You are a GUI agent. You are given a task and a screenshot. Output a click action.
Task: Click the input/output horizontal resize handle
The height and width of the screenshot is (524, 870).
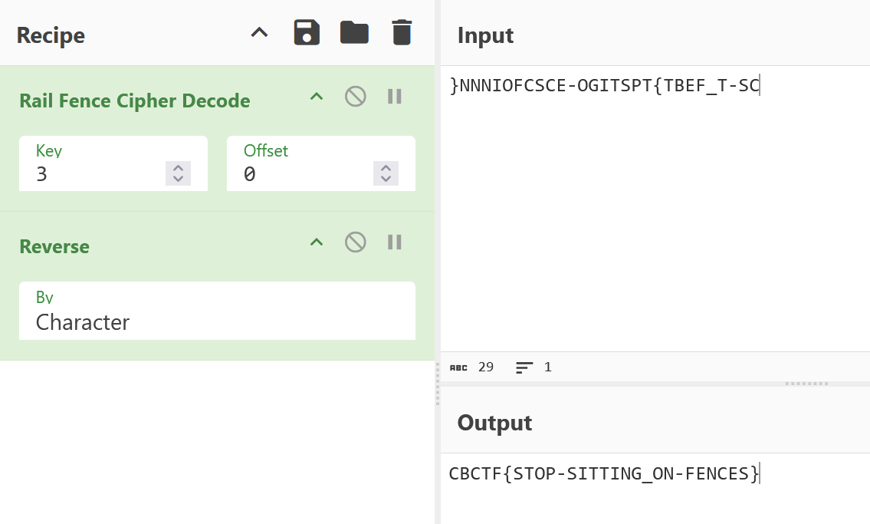pos(806,384)
